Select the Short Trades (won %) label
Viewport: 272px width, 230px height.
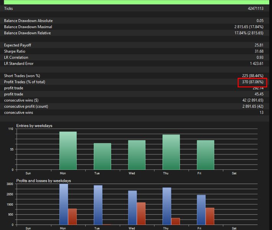22,76
